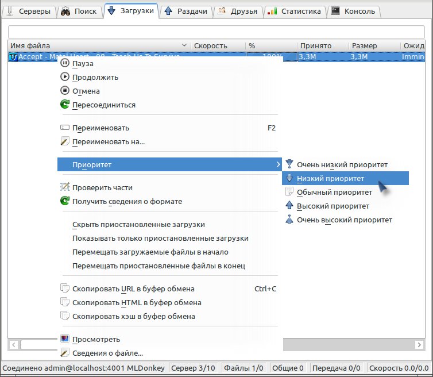Select the Загрузки tab
Viewport: 433px width, 377px height.
point(131,11)
